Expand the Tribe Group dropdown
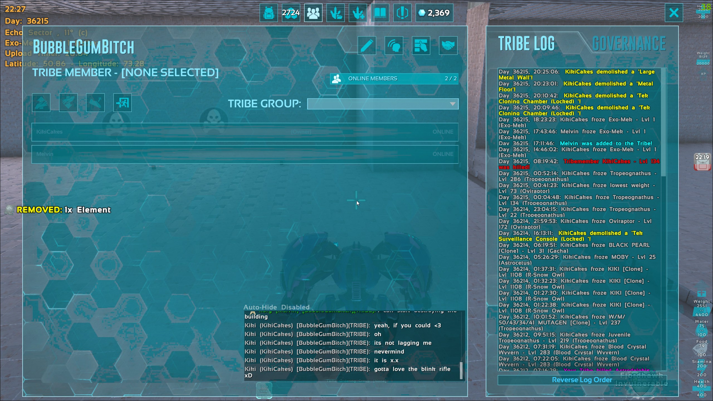Image resolution: width=713 pixels, height=401 pixels. tap(383, 104)
